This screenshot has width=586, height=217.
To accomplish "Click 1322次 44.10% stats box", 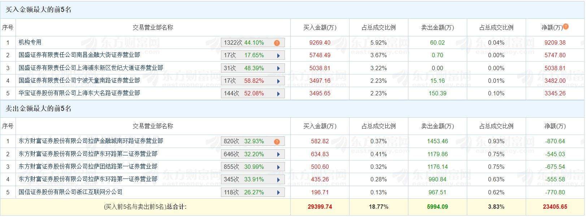I will [x=244, y=42].
